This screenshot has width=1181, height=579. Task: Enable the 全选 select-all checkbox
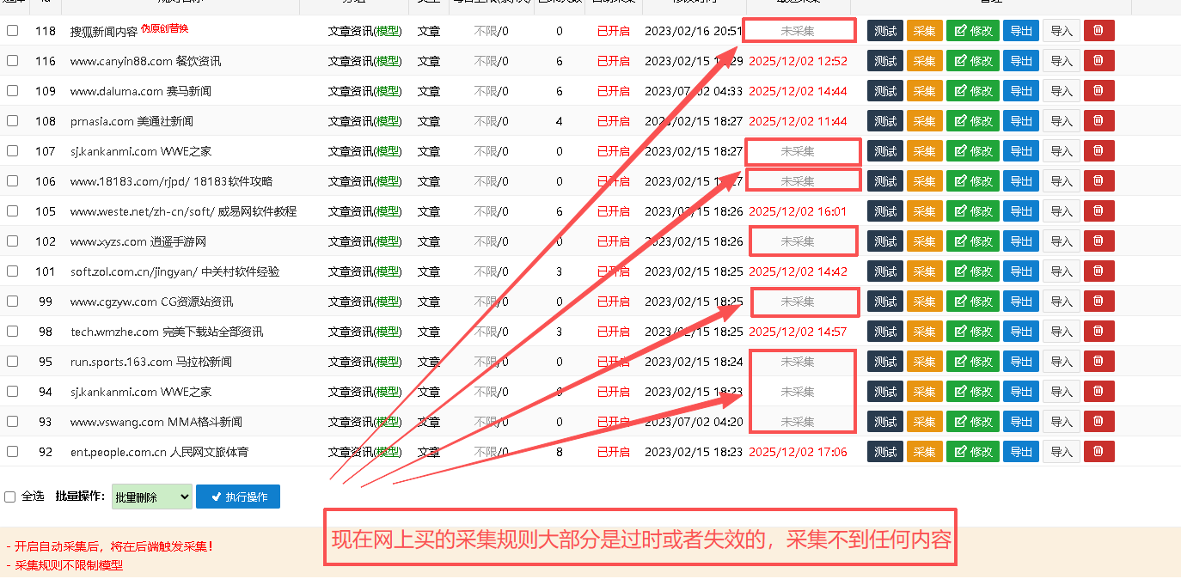(9, 497)
